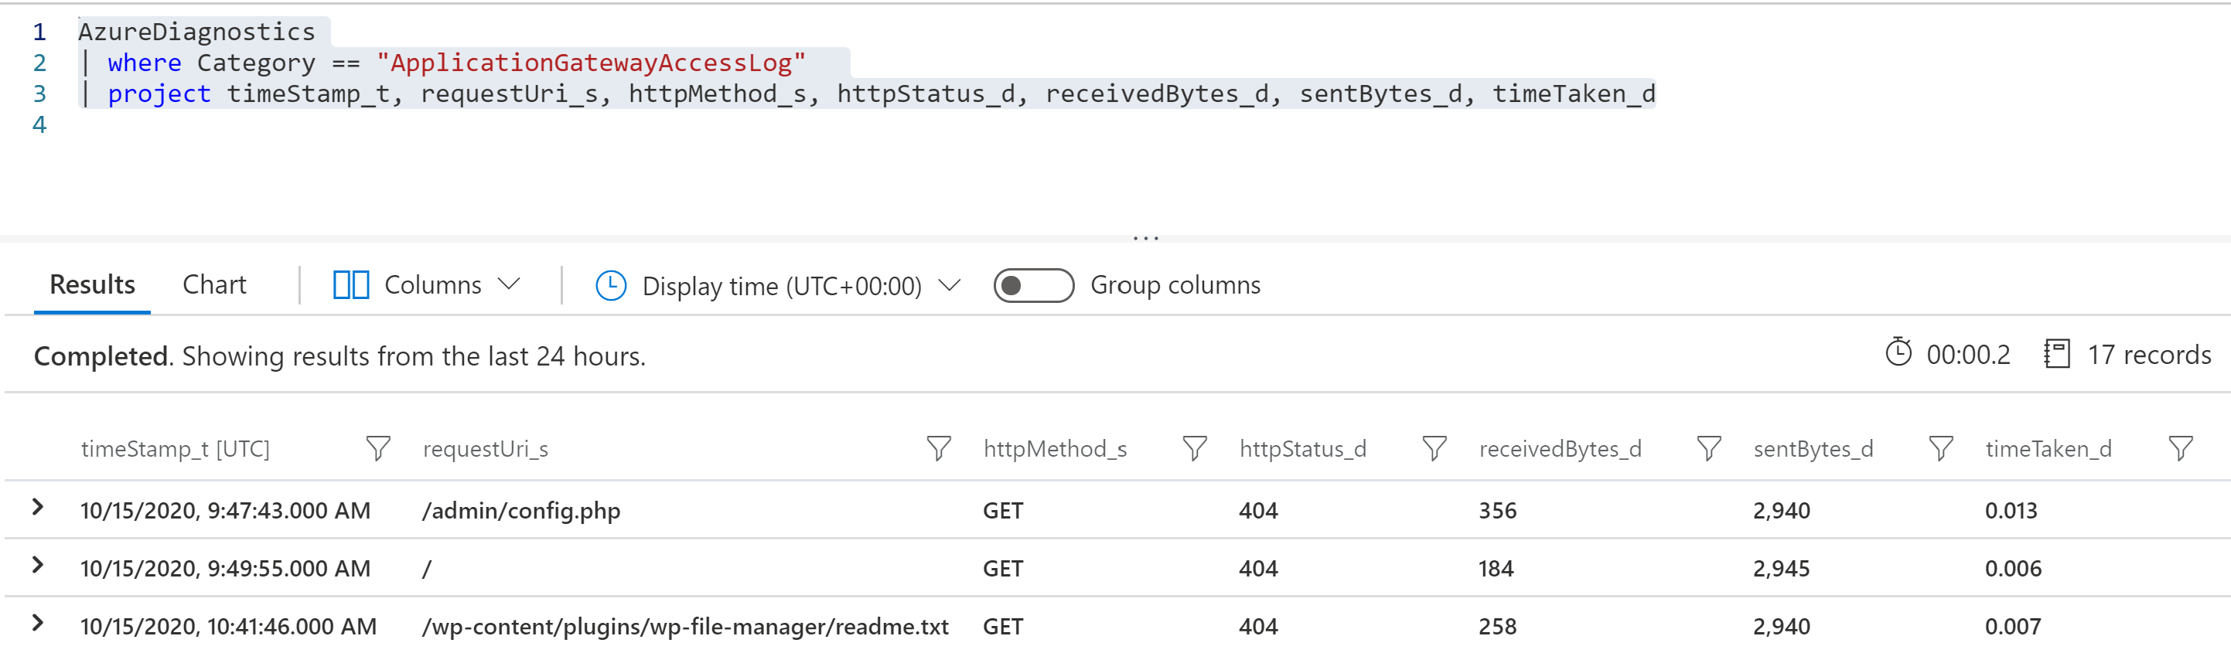2231x653 pixels.
Task: Expand the wp-file-manager readme.txt row
Action: [37, 623]
